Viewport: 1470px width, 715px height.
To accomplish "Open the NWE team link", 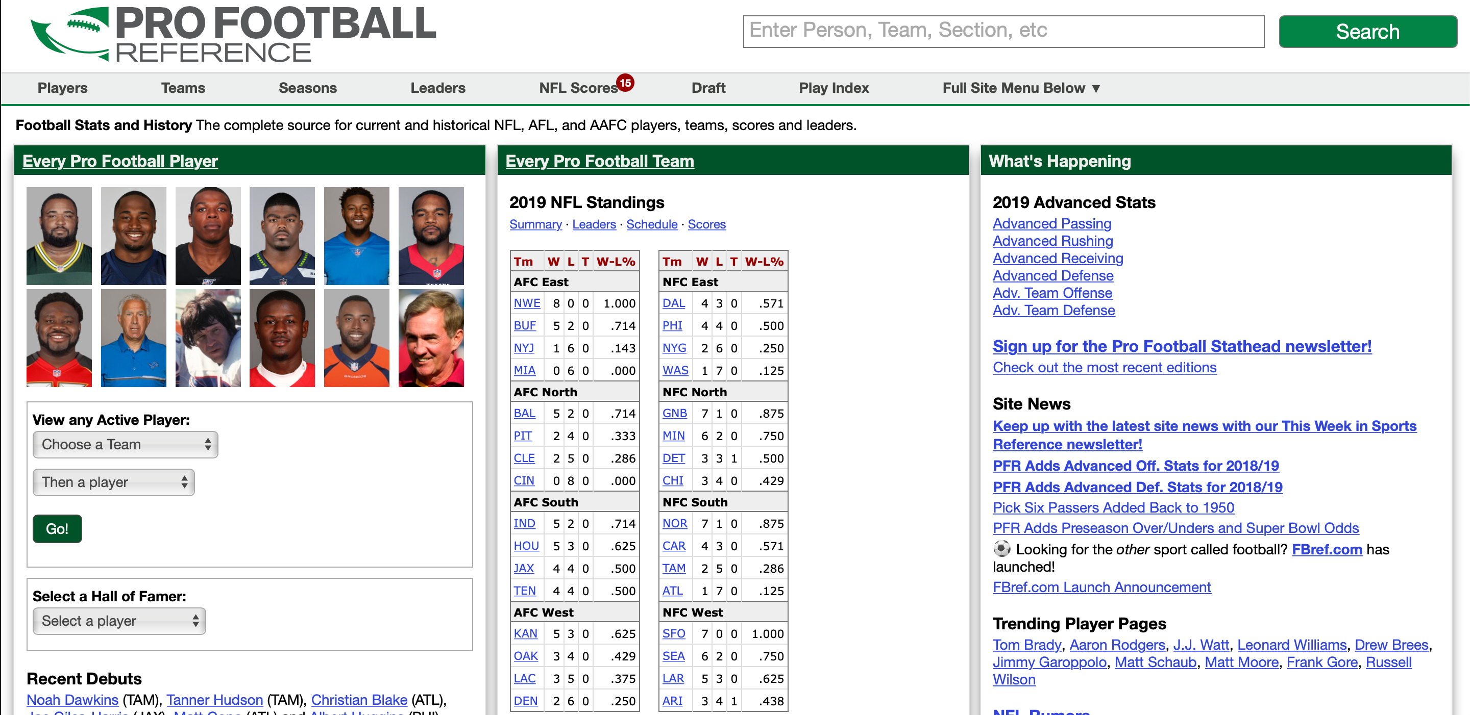I will click(x=527, y=303).
